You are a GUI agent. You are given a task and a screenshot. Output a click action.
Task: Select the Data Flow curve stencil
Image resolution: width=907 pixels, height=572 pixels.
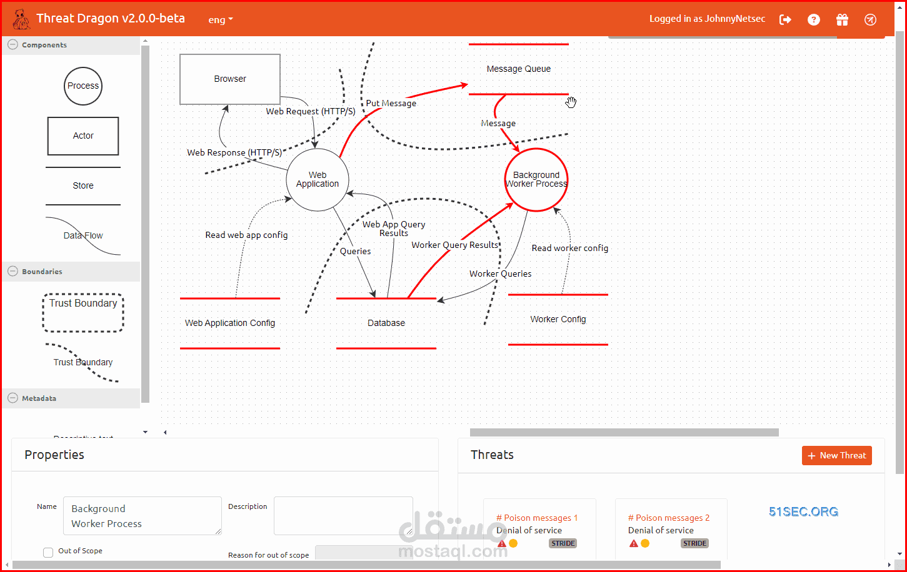(x=83, y=236)
